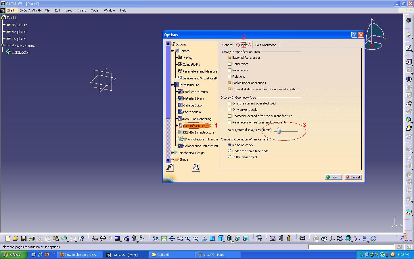The height and width of the screenshot is (259, 414).
Task: Click the Undo arrow icon
Action: (x=64, y=238)
